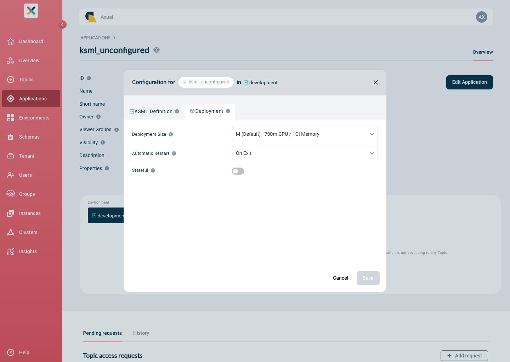Select the Pending requests tab

[102, 333]
